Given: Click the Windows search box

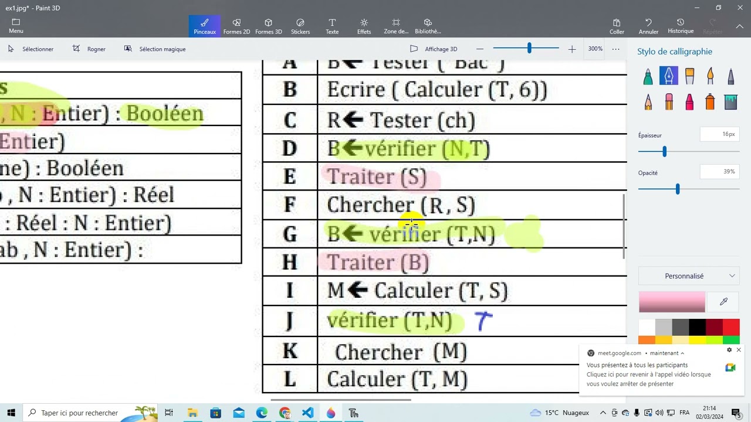Looking at the screenshot, I should pyautogui.click(x=90, y=413).
